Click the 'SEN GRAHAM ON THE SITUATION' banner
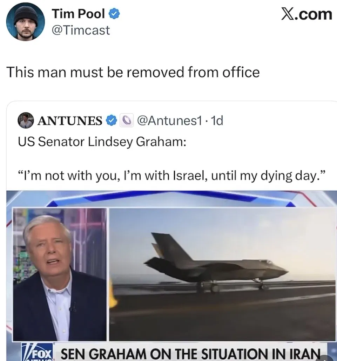This screenshot has width=337, height=361. (190, 352)
